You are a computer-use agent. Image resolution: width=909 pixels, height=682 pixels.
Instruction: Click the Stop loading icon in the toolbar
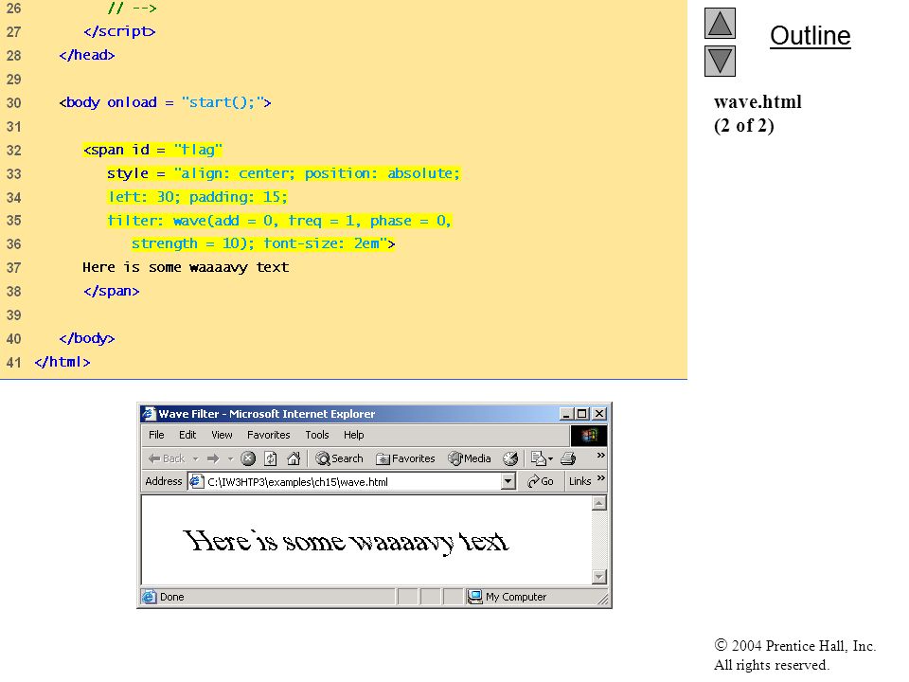[x=248, y=458]
